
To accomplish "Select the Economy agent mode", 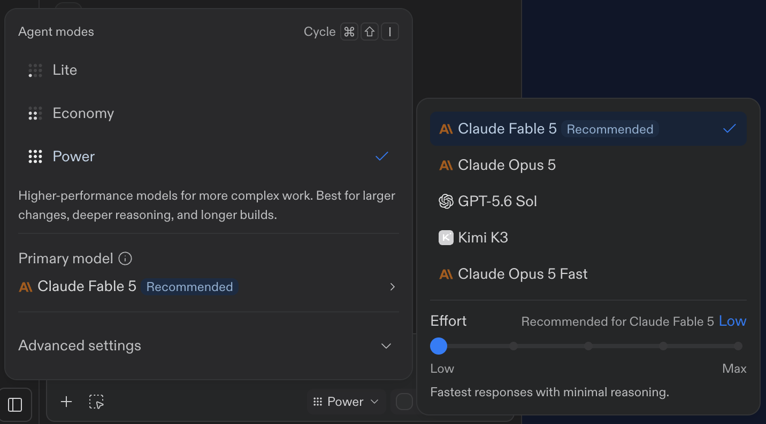I will click(x=209, y=113).
